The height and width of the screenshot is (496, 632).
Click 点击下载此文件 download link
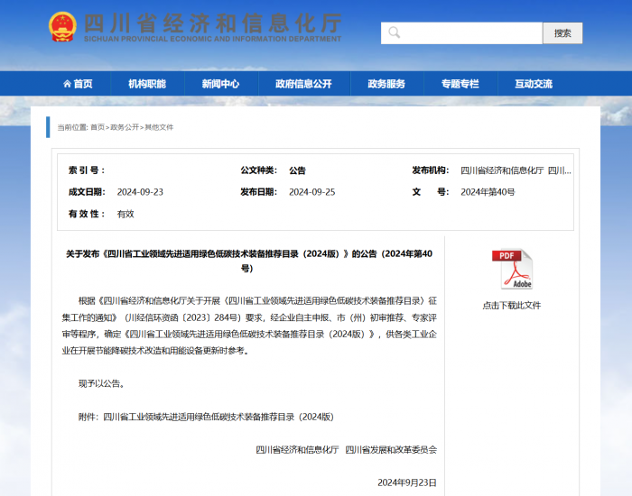tap(512, 306)
